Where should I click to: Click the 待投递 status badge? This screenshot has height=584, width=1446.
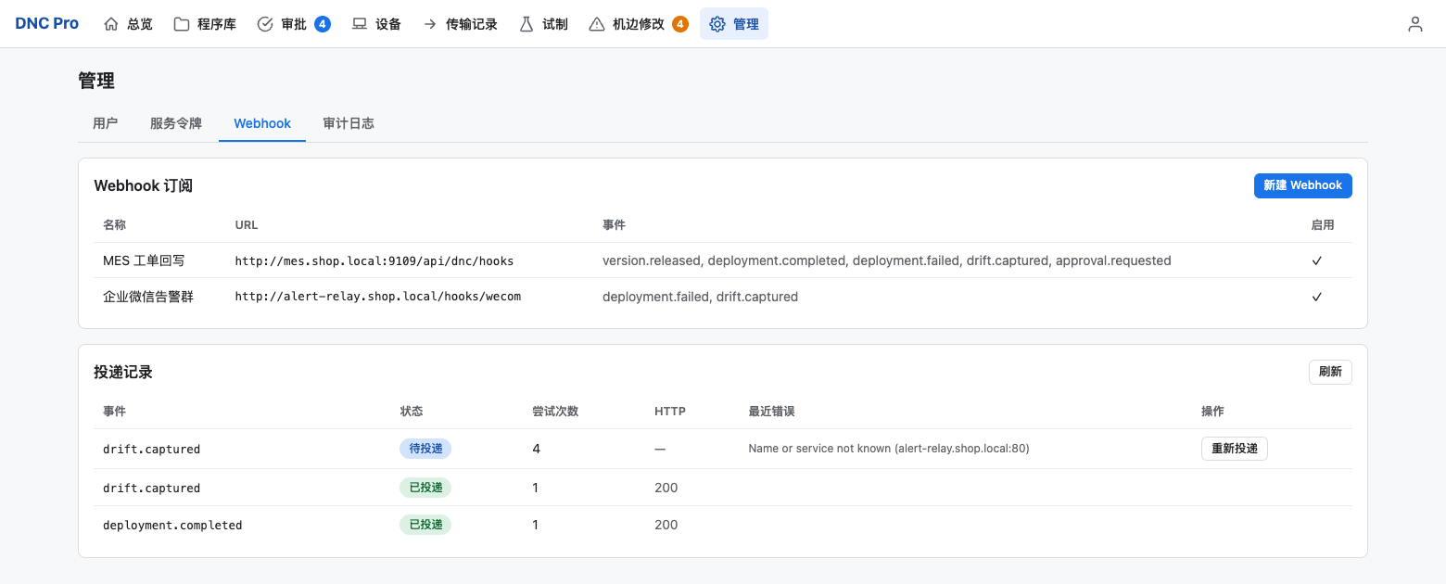coord(425,449)
